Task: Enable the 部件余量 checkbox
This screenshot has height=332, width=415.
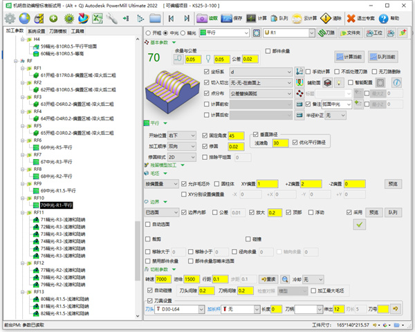Action: [x=267, y=51]
